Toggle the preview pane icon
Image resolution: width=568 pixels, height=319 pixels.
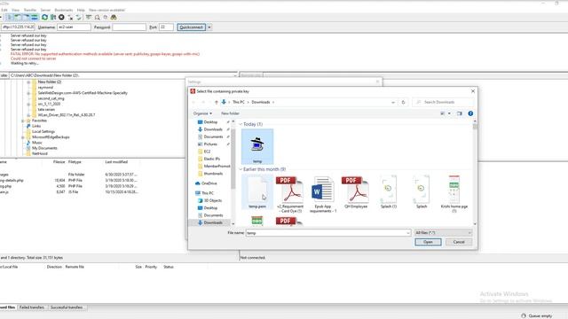(x=460, y=113)
